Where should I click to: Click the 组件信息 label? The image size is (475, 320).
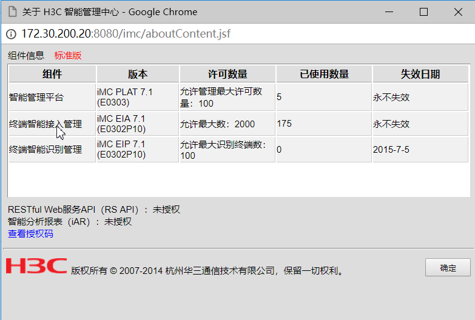26,56
